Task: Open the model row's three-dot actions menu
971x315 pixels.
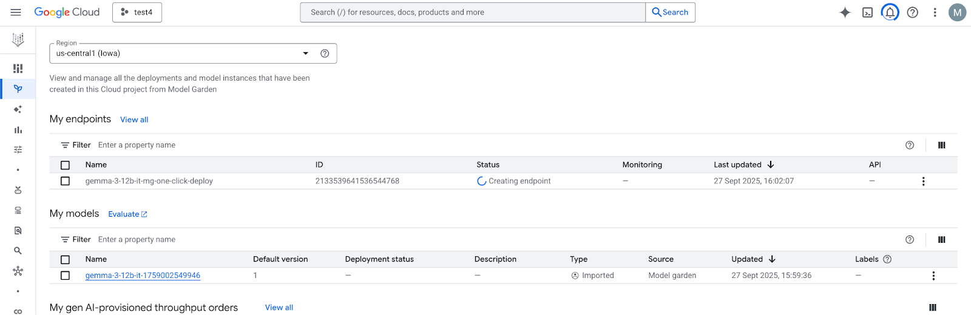Action: pyautogui.click(x=933, y=276)
